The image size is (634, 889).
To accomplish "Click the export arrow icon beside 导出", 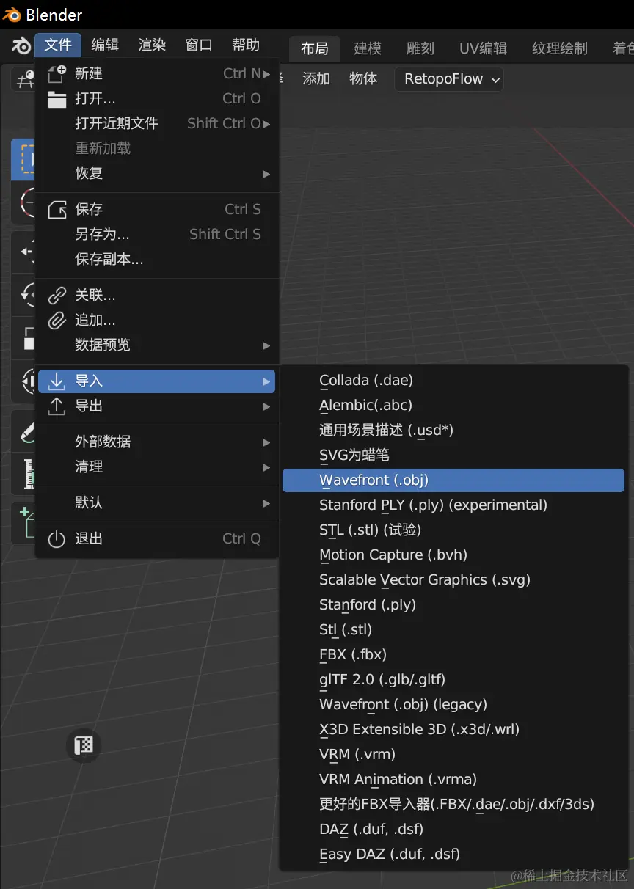I will [57, 406].
